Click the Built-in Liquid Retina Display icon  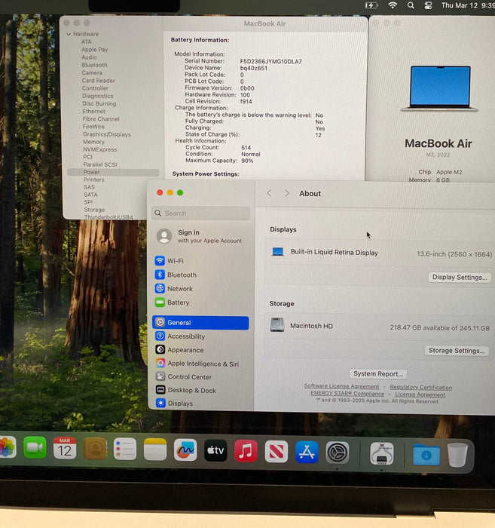(x=278, y=252)
